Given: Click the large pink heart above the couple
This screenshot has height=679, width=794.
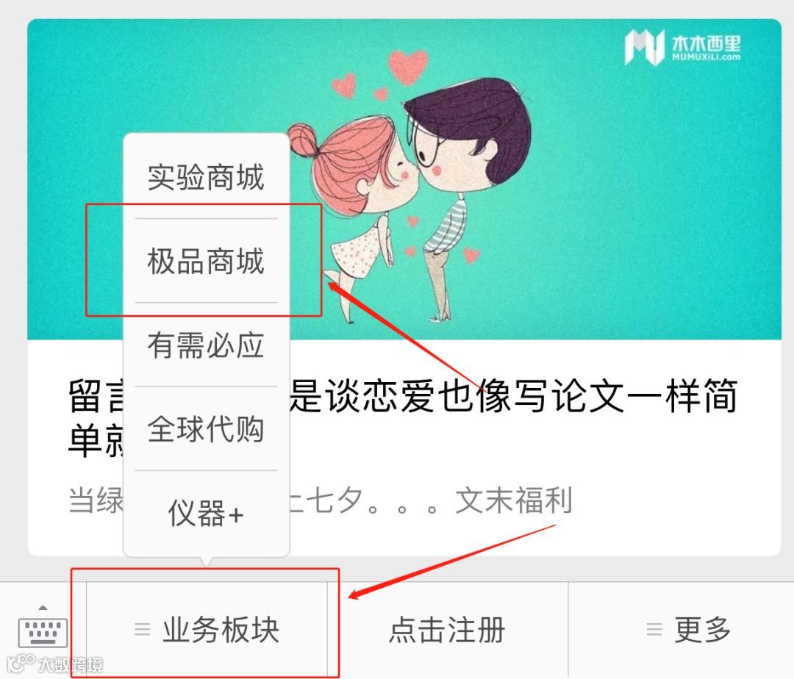Looking at the screenshot, I should 408,66.
